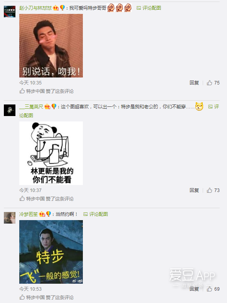The image size is (227, 303).
Task: Reply to the comment posted 今天 10:37
Action: point(194,190)
